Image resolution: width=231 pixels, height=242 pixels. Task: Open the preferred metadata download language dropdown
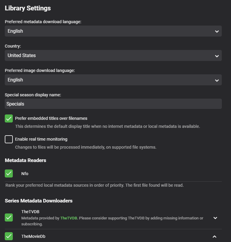tap(113, 31)
